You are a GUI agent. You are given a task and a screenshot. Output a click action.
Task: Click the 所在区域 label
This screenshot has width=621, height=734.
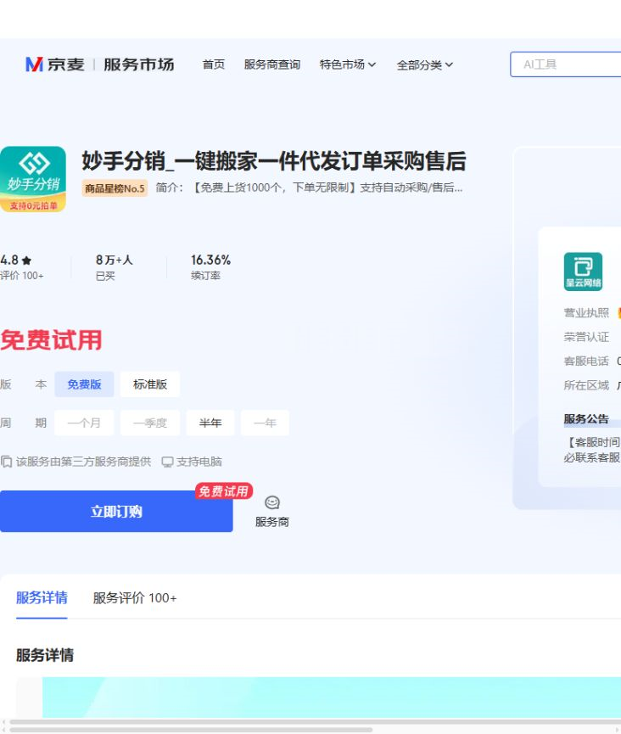(586, 385)
